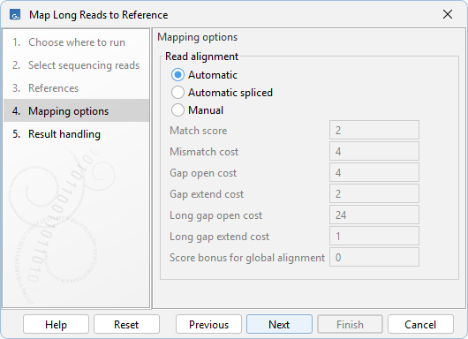Proceed with the Next button

pos(279,324)
